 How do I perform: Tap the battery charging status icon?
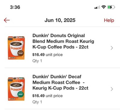click(x=111, y=7)
